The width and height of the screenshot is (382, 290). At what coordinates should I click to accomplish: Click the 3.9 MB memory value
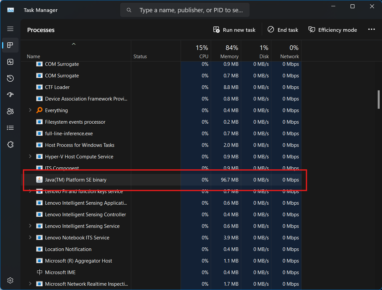(x=231, y=237)
